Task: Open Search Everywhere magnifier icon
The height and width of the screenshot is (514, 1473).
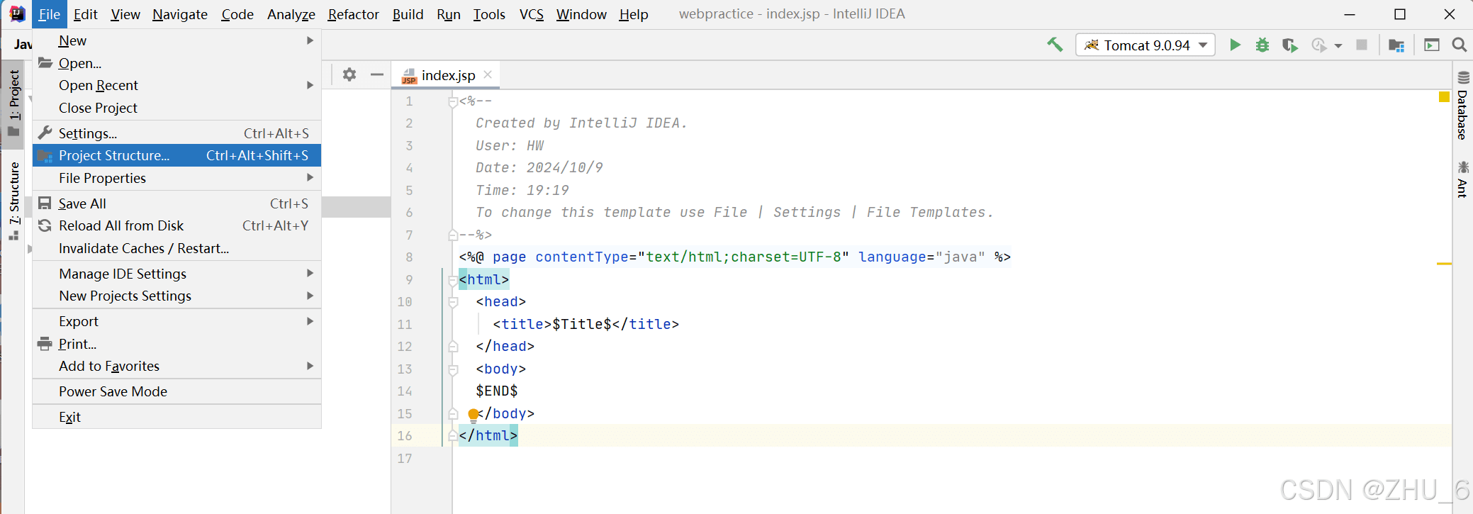Action: point(1459,45)
